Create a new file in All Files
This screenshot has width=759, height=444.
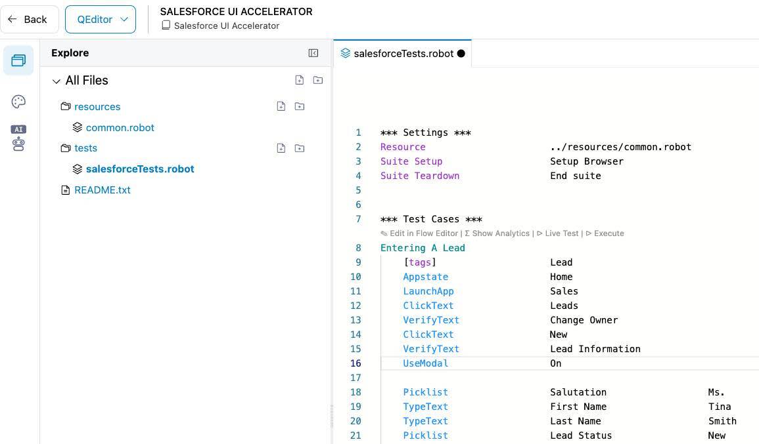(300, 80)
